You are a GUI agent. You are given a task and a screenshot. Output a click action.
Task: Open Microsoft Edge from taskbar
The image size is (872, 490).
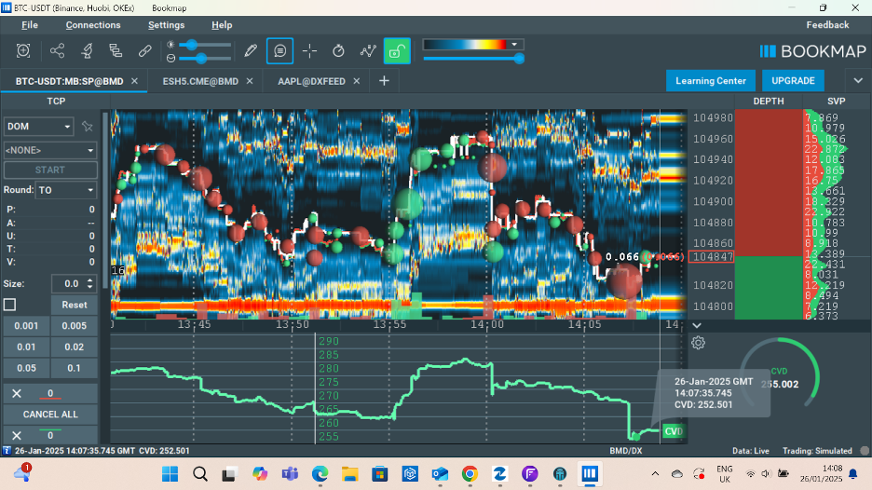[x=320, y=474]
